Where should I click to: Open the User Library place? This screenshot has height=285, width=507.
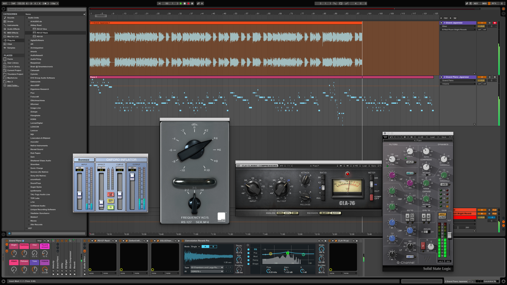13,63
